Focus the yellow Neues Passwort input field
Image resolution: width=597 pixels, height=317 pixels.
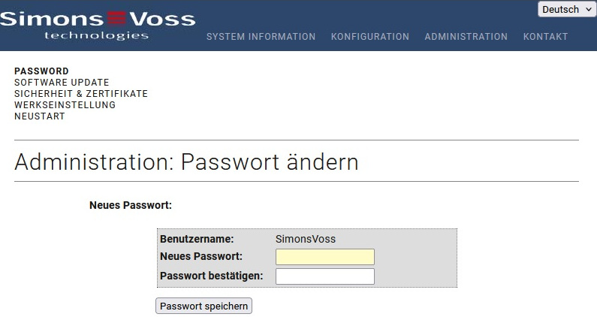325,257
